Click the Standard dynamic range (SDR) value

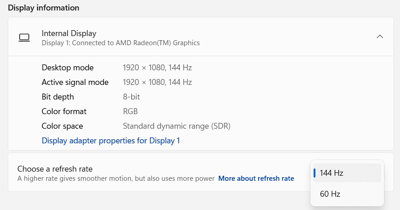(176, 126)
